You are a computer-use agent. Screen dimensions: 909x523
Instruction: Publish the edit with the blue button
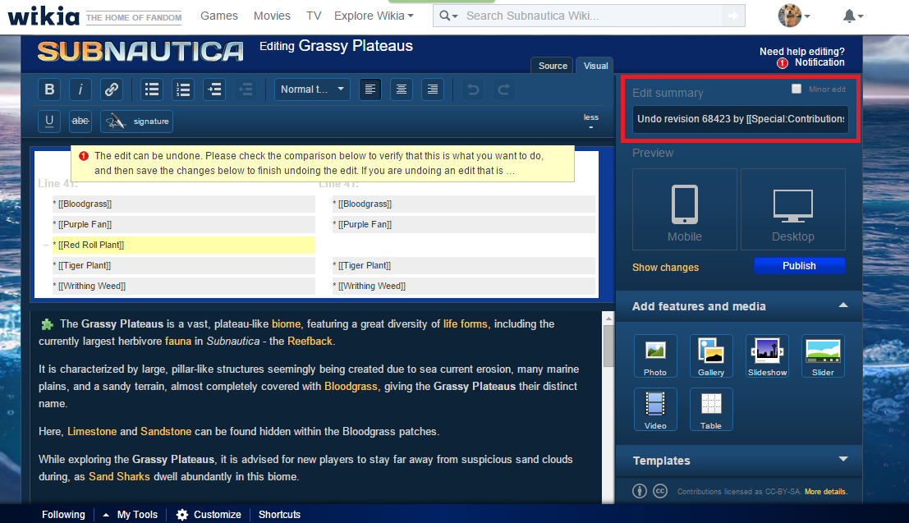[800, 265]
